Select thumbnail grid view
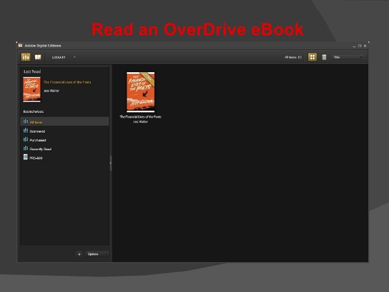Viewport: 389px width, 292px height. (x=312, y=57)
